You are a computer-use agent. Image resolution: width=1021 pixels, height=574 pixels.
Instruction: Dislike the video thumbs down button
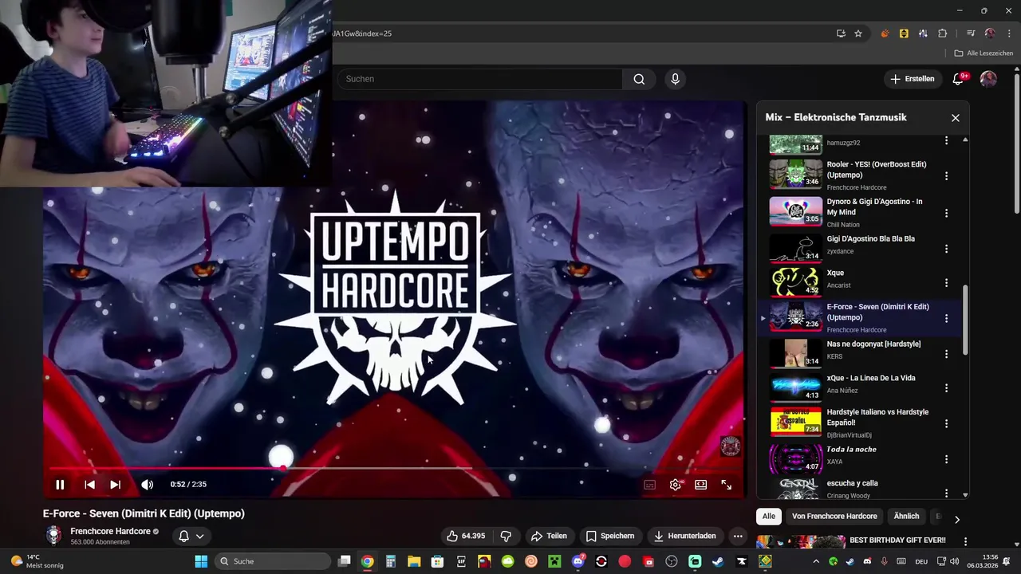click(506, 536)
